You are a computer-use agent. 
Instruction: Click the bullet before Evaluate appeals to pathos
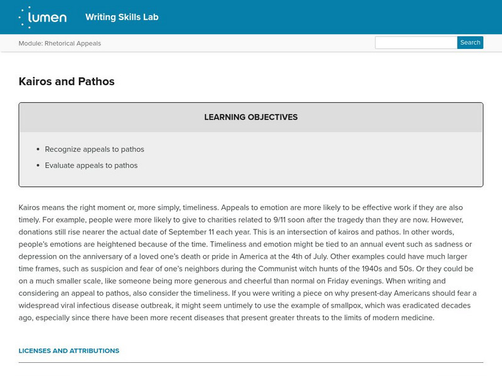click(38, 165)
